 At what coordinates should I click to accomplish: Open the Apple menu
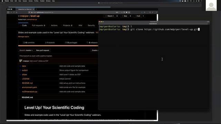[2, 1]
